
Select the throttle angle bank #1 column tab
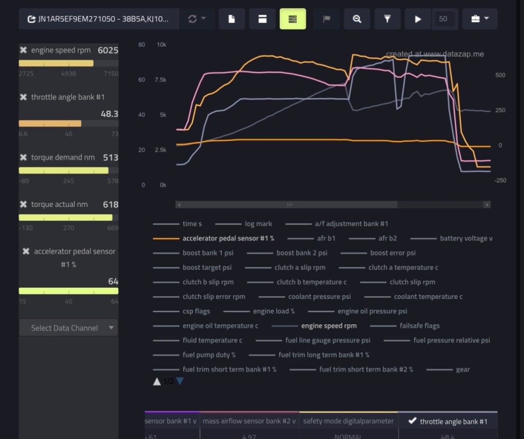click(x=448, y=421)
